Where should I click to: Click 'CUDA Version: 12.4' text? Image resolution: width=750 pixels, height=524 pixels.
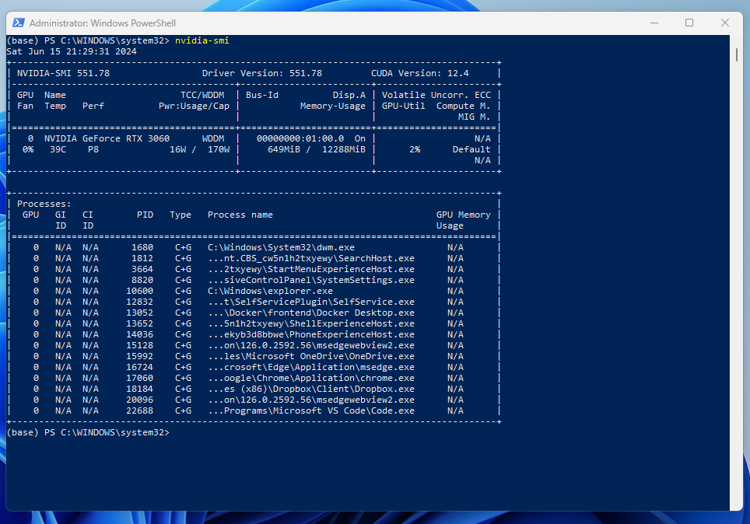tap(419, 73)
